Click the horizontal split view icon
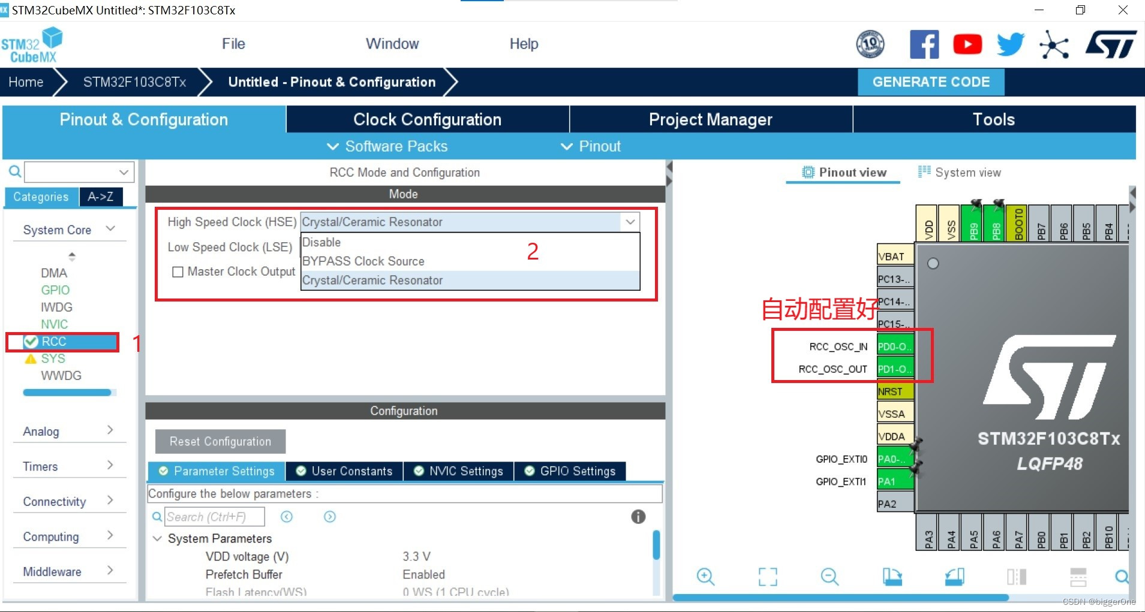The height and width of the screenshot is (612, 1145). 1078,577
